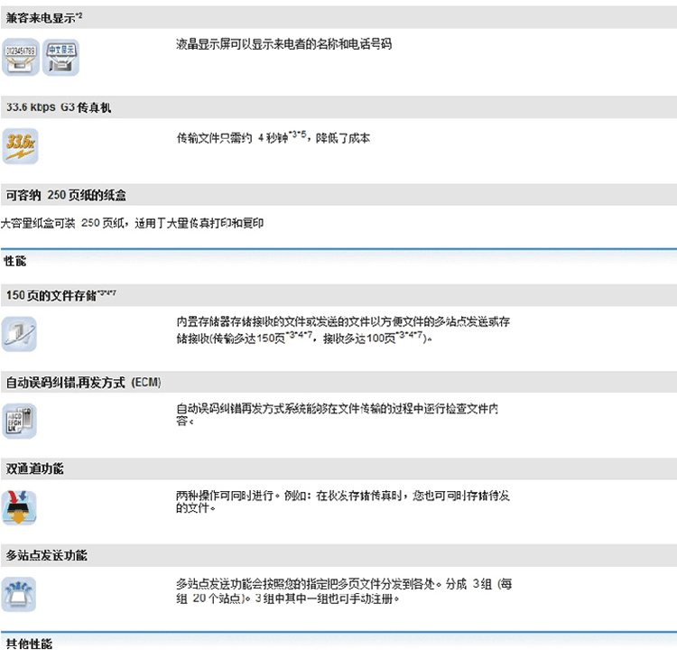This screenshot has height=658, width=677.
Task: Click the document memory storage icon
Action: [20, 334]
